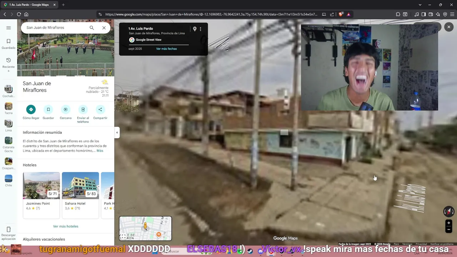Click browser home button

click(x=26, y=14)
